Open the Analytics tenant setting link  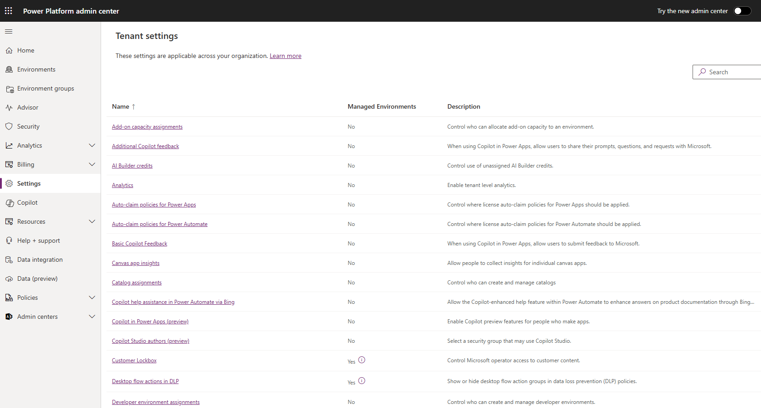pyautogui.click(x=122, y=185)
